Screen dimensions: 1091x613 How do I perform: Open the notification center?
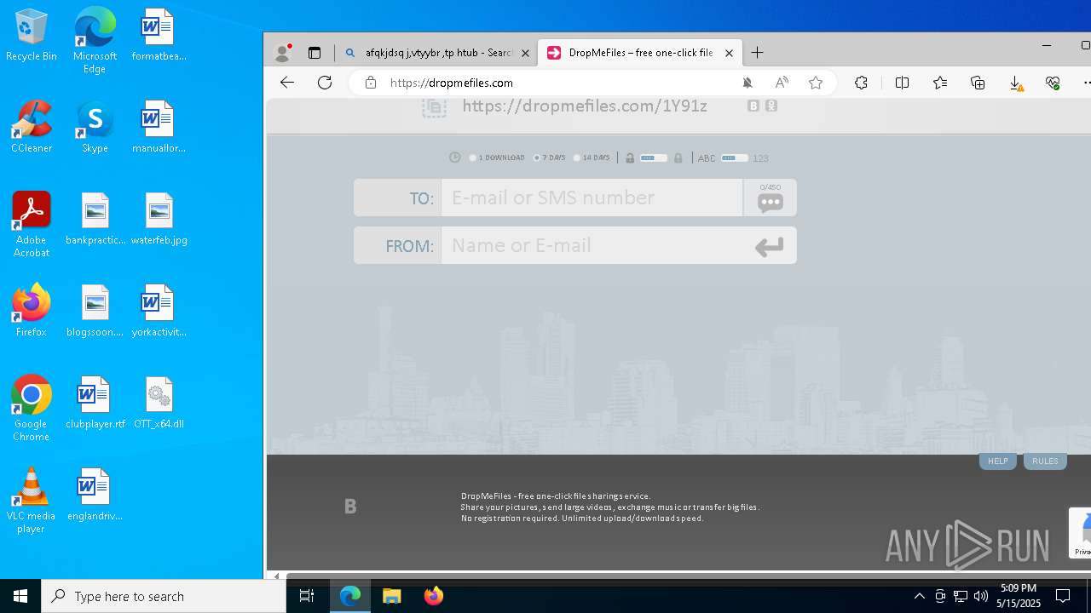[1063, 596]
